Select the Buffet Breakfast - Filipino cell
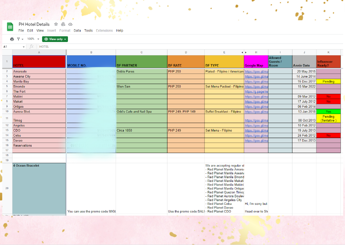This screenshot has width=345, height=245. pyautogui.click(x=224, y=112)
